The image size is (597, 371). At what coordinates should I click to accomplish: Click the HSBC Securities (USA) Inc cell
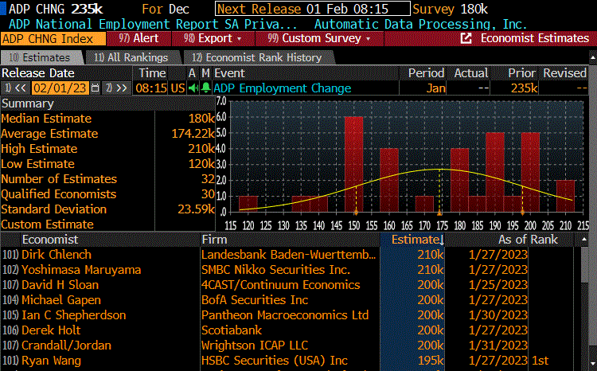point(274,361)
